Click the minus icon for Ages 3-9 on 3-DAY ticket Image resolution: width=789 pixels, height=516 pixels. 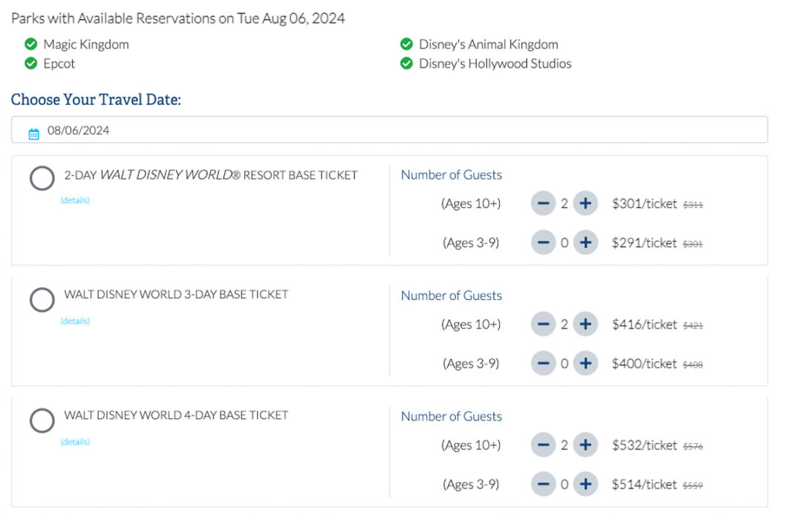[x=544, y=363]
